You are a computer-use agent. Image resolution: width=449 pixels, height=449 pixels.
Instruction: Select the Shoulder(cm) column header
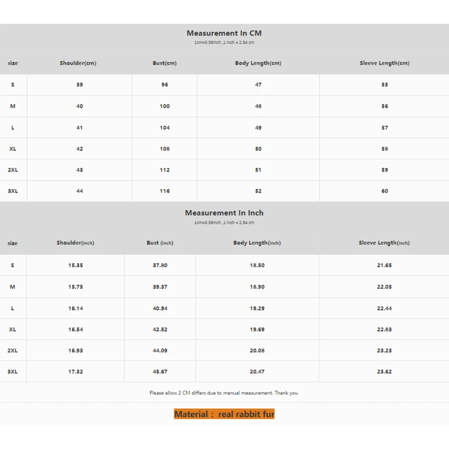(78, 63)
